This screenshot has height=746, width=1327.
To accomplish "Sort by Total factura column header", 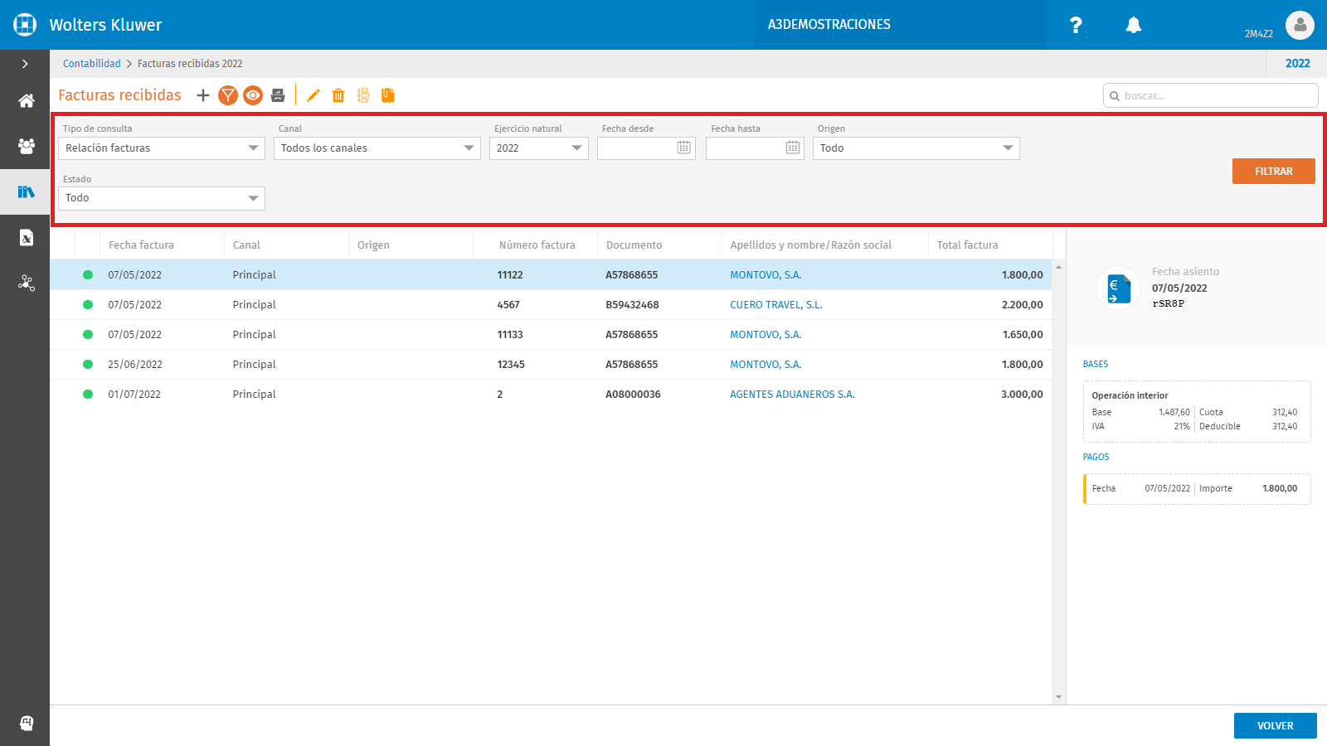I will pyautogui.click(x=968, y=245).
